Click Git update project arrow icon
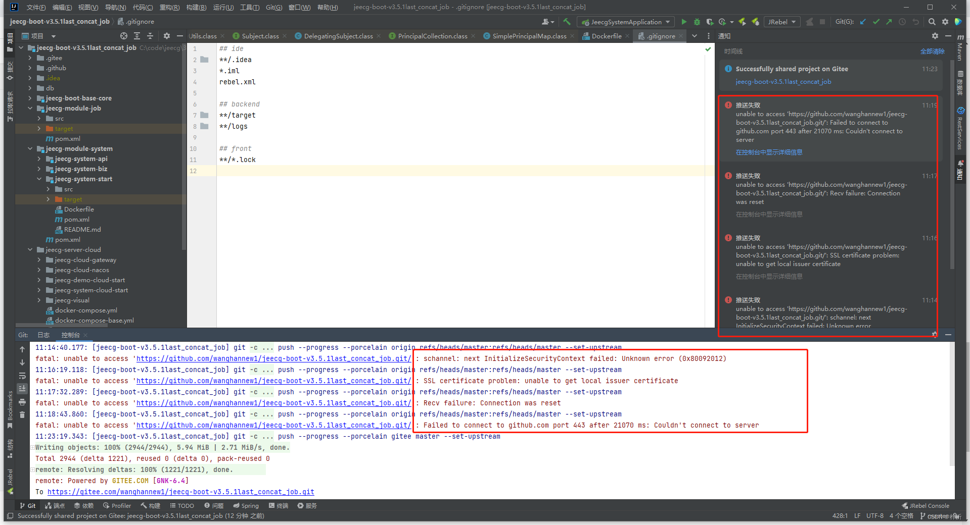This screenshot has height=525, width=970. pyautogui.click(x=863, y=22)
